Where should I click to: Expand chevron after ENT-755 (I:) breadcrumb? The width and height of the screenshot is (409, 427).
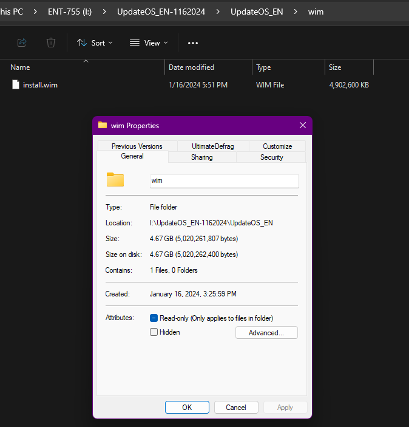click(x=104, y=12)
